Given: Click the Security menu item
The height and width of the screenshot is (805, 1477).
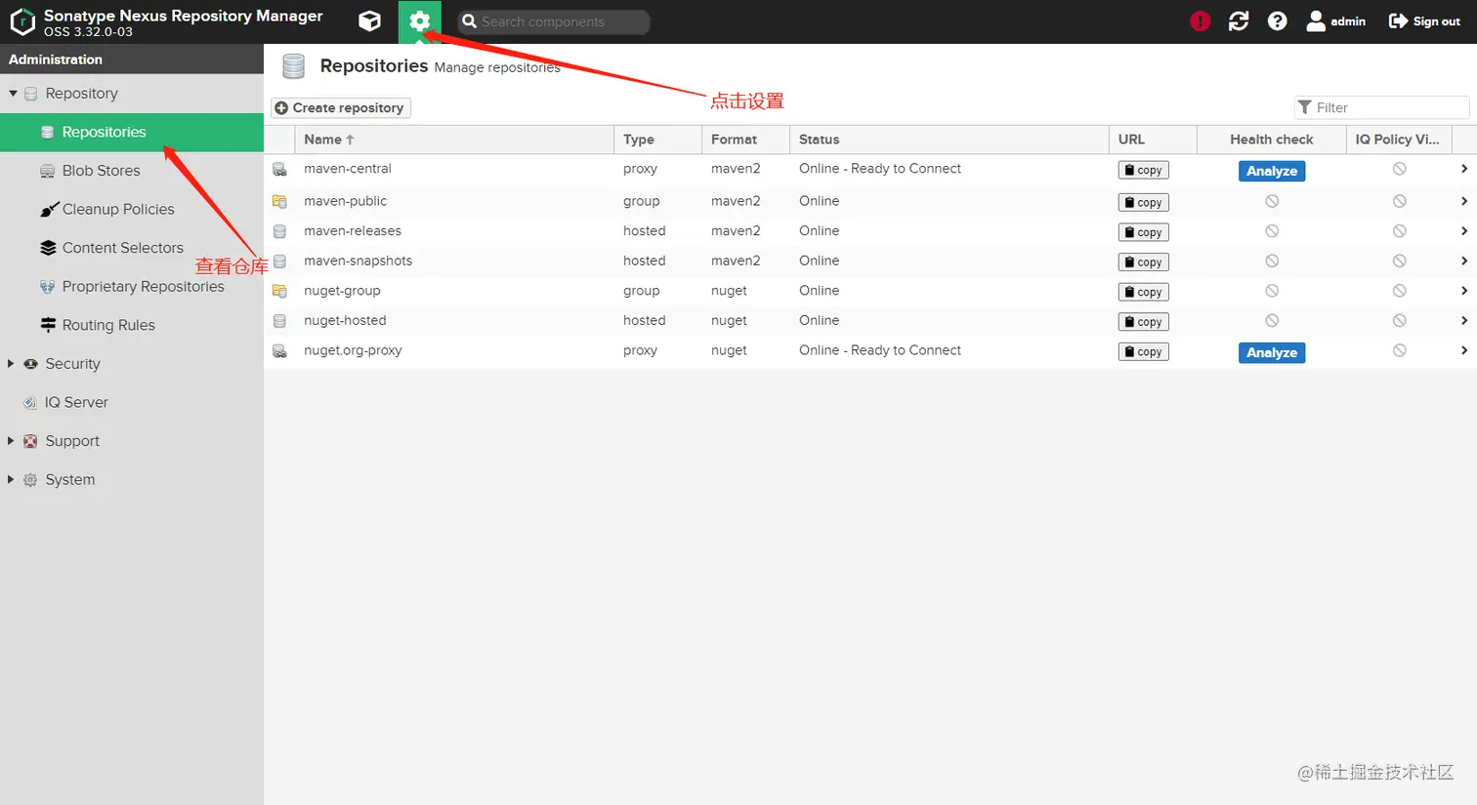Looking at the screenshot, I should [72, 364].
